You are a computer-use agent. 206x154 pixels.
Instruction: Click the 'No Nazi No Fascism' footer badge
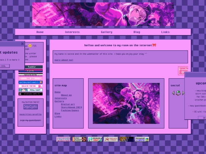point(79,139)
